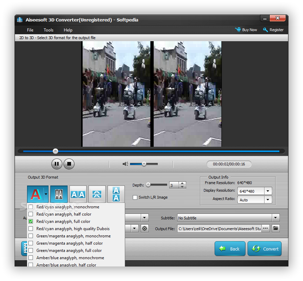Open the Help menu
This screenshot has height=281, width=303.
point(68,30)
